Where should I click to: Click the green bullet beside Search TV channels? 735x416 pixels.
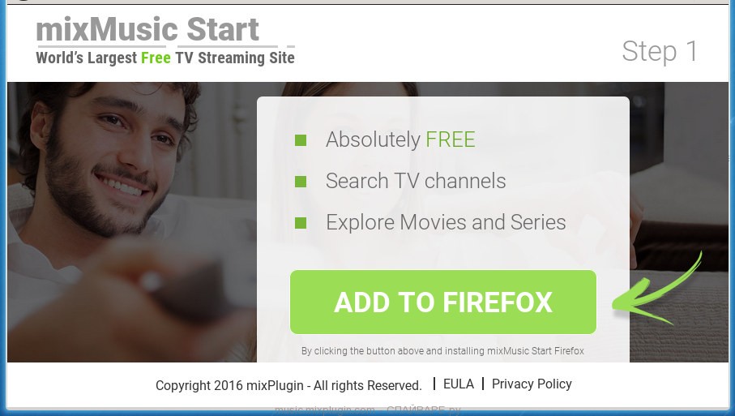pos(301,181)
